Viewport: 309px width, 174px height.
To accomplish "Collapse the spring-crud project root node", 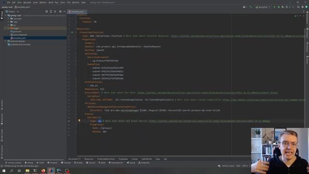I will pos(5,15).
